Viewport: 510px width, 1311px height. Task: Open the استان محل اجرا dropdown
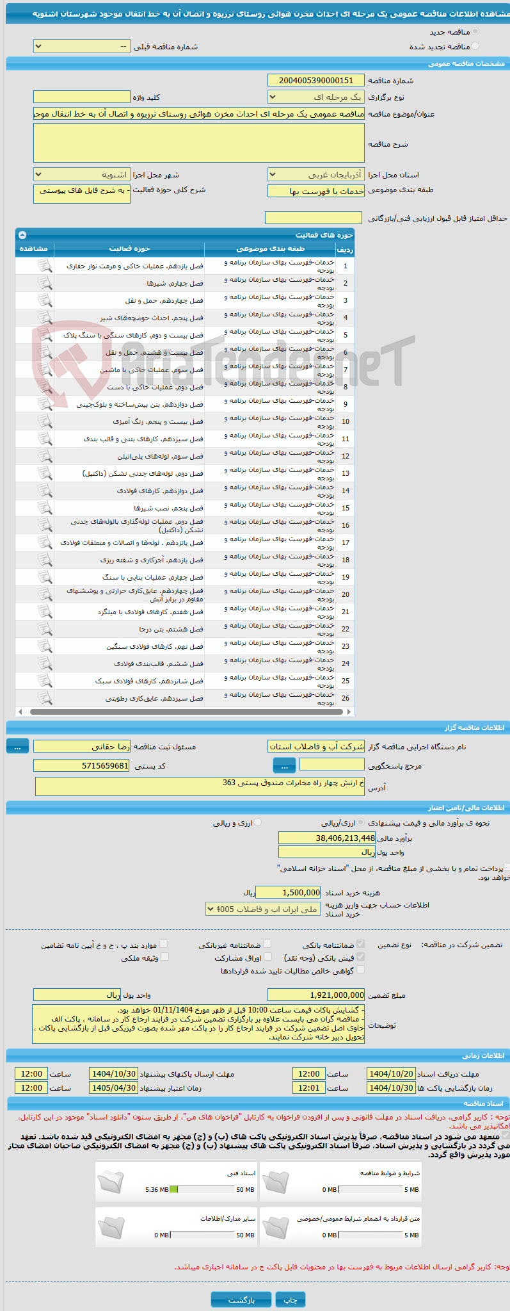316,174
